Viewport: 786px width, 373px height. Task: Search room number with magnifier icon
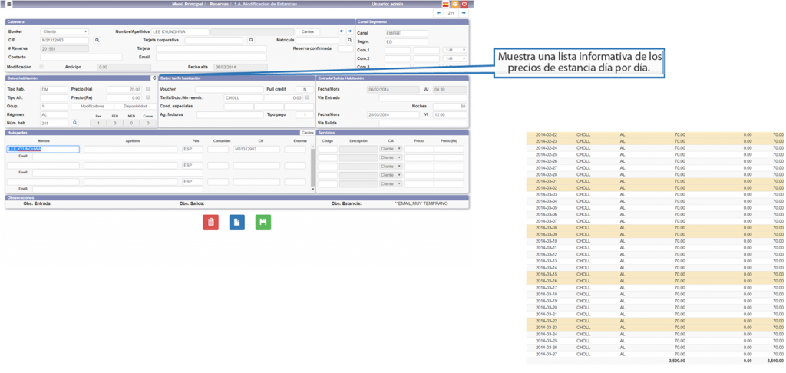(74, 123)
